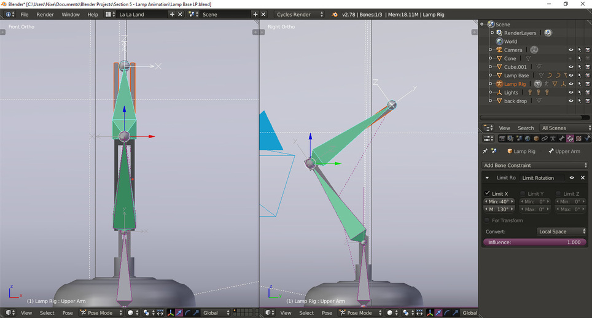Screen dimensions: 592x318
Task: Select Translate manipulator arrow in Right Ortho header
Action: point(438,312)
